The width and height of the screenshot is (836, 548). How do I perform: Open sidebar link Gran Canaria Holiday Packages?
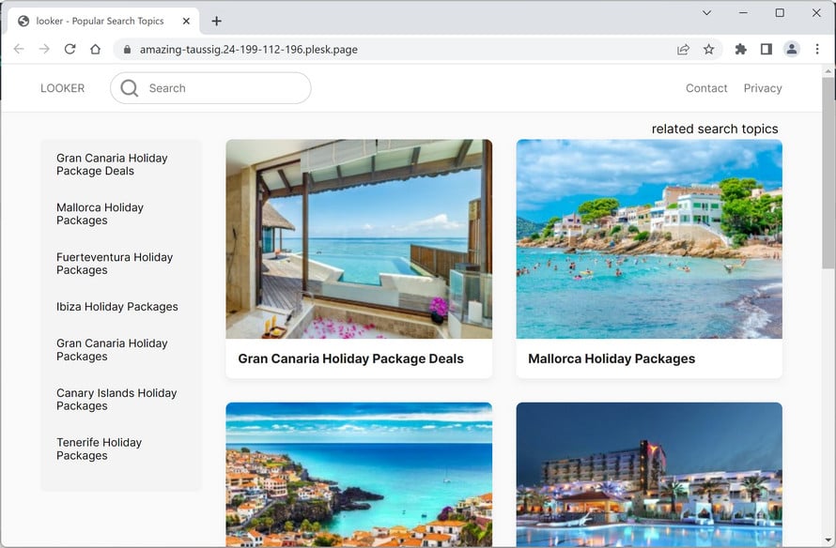[x=112, y=350]
